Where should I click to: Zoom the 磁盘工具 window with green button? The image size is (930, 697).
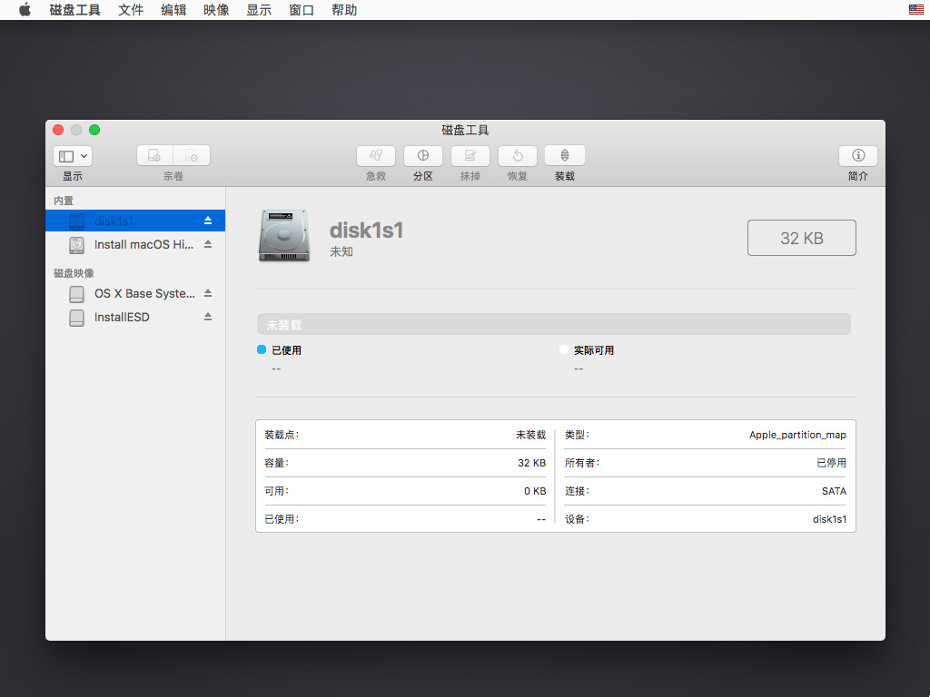coord(94,130)
